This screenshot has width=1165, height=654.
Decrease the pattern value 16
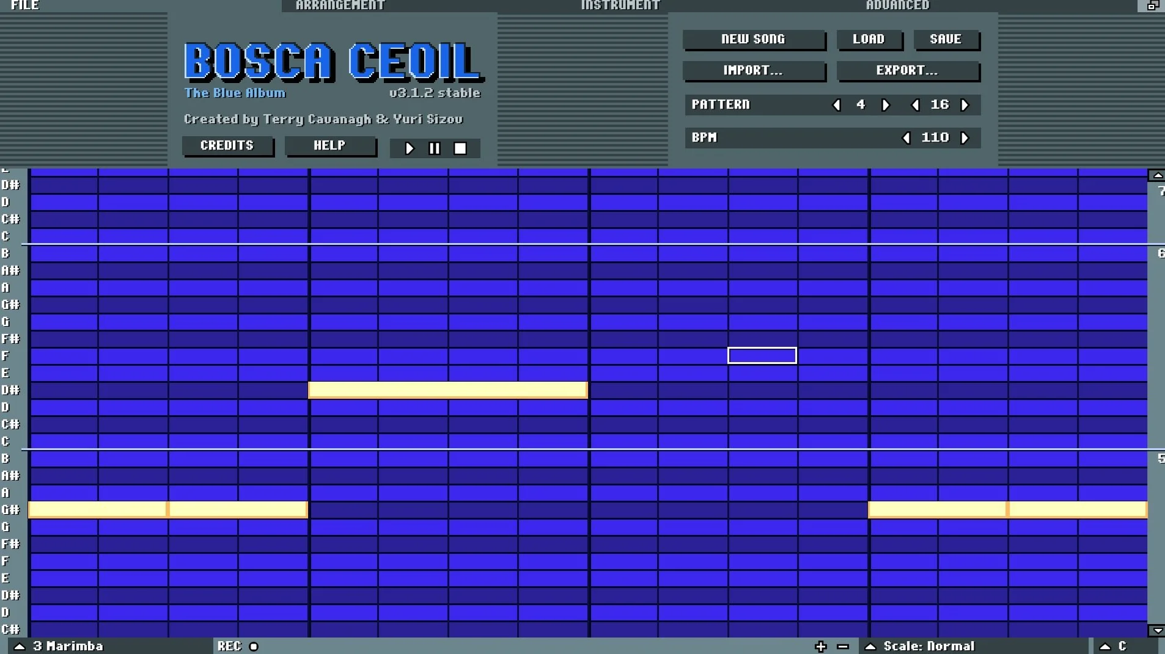coord(915,105)
